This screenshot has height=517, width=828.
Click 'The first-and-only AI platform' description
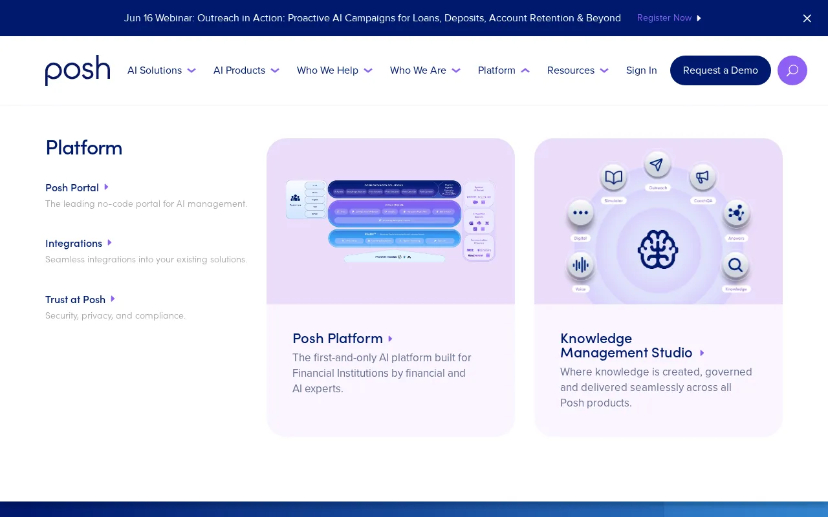382,373
